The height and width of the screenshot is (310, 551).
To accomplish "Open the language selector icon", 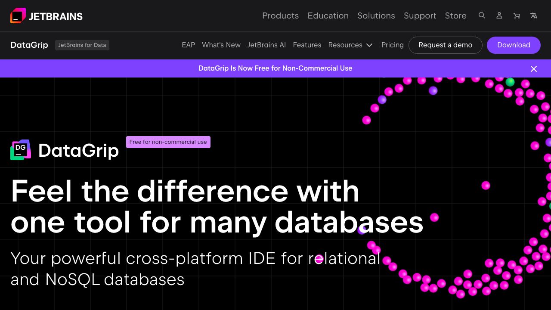I will pyautogui.click(x=534, y=15).
